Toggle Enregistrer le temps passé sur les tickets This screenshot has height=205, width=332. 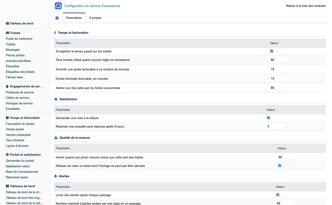tap(272, 51)
